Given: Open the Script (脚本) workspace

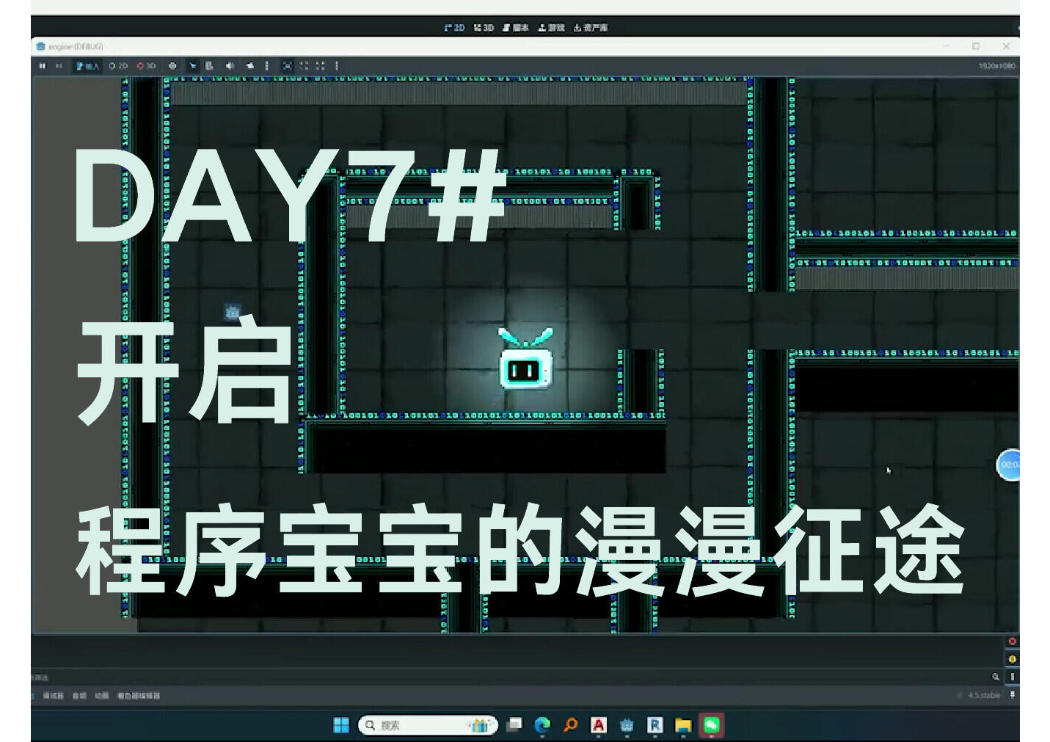Looking at the screenshot, I should point(516,28).
